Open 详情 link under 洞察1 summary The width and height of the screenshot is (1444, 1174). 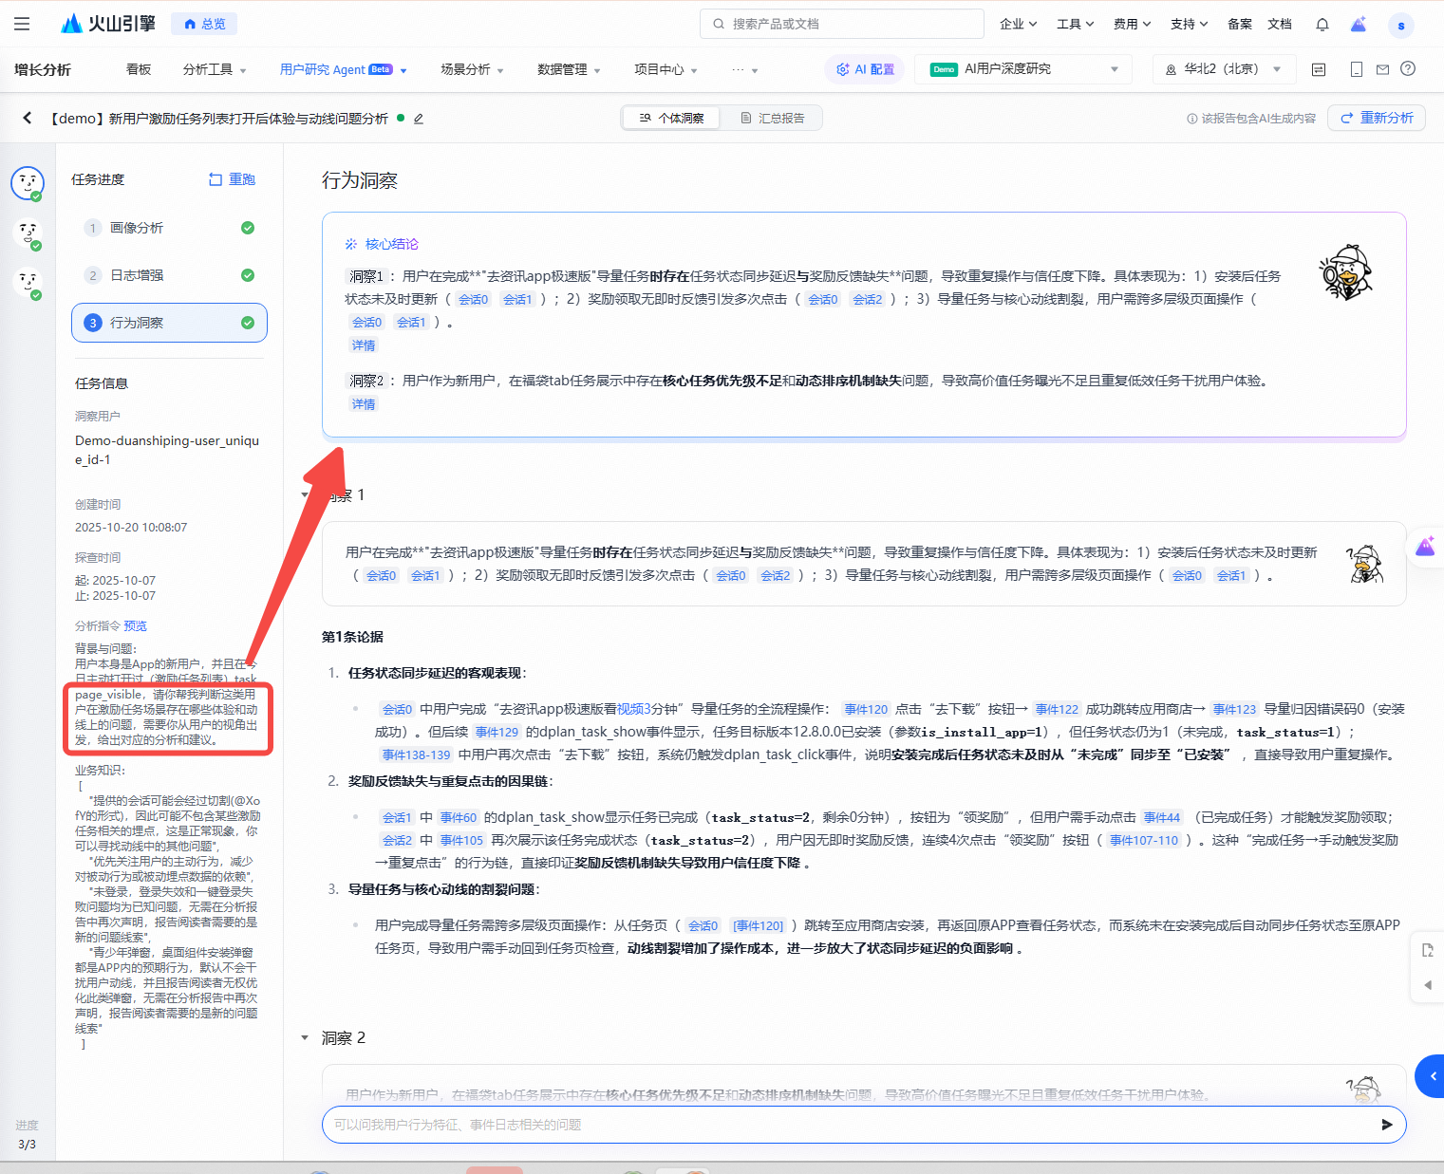364,345
